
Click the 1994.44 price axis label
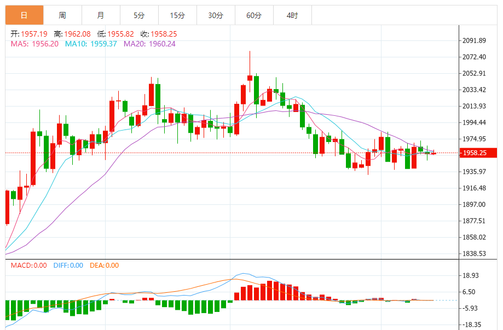(x=474, y=122)
